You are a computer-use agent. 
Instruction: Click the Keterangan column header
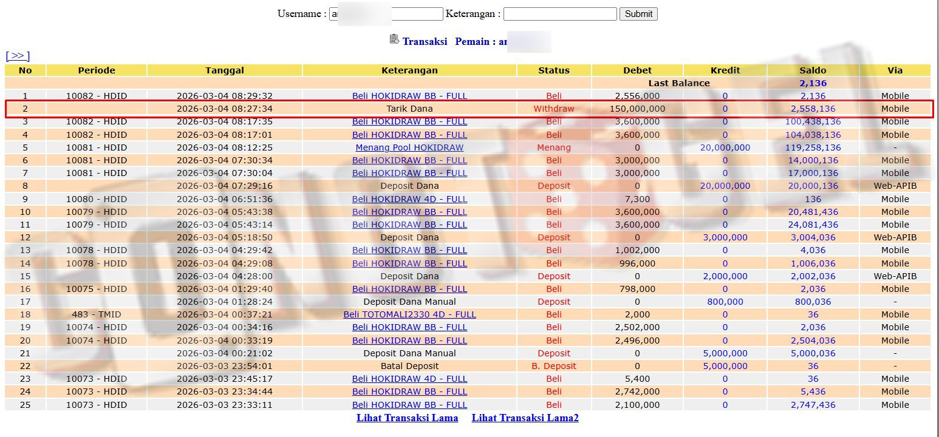tap(409, 70)
